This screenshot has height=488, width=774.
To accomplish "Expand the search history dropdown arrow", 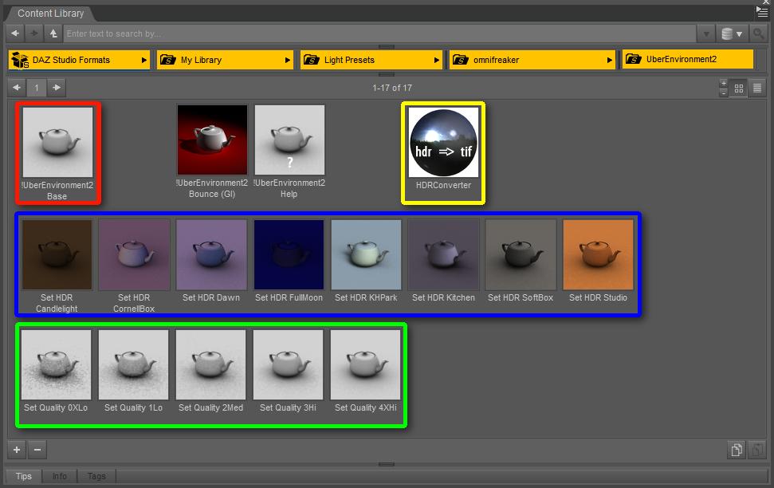I will point(706,33).
